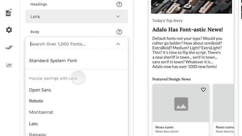Click the second news card's News name
242x136 pixels.
click(x=225, y=127)
